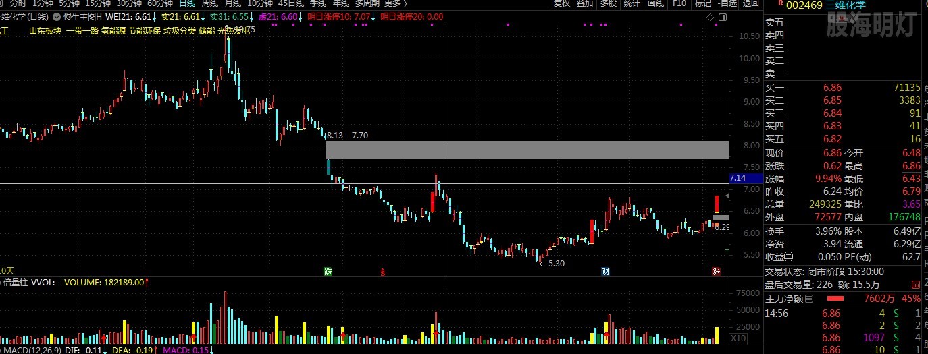Screen dimensions: 928x354
Task: Click the 多股 multi-stock button
Action: pos(608,3)
